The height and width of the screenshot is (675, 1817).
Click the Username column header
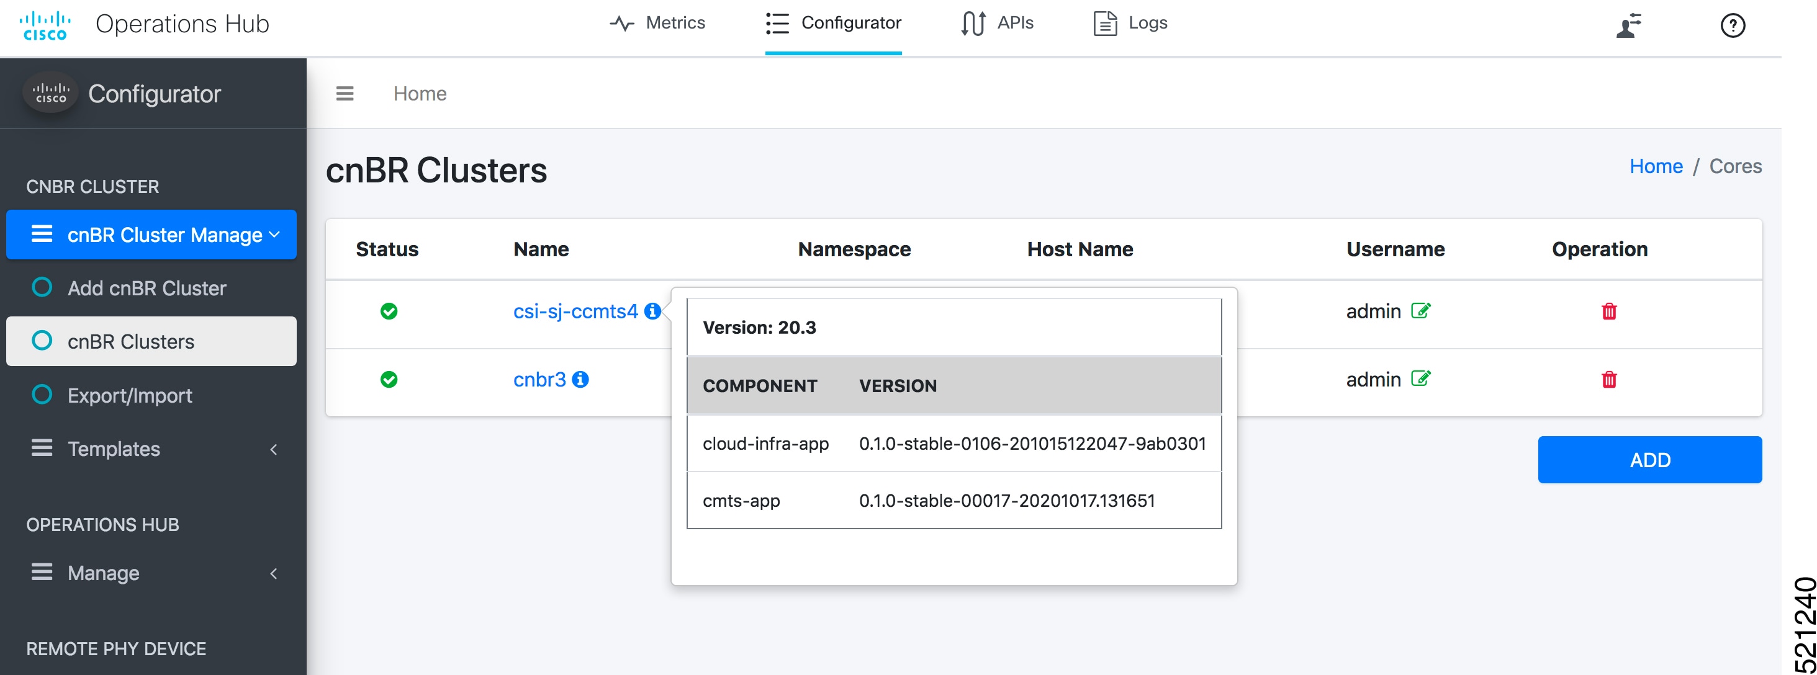point(1395,249)
